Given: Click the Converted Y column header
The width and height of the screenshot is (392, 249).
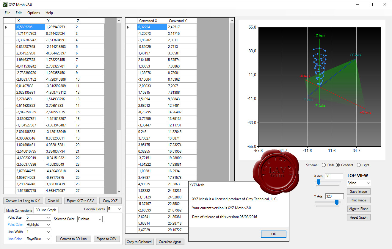Looking at the screenshot, I should (182, 21).
